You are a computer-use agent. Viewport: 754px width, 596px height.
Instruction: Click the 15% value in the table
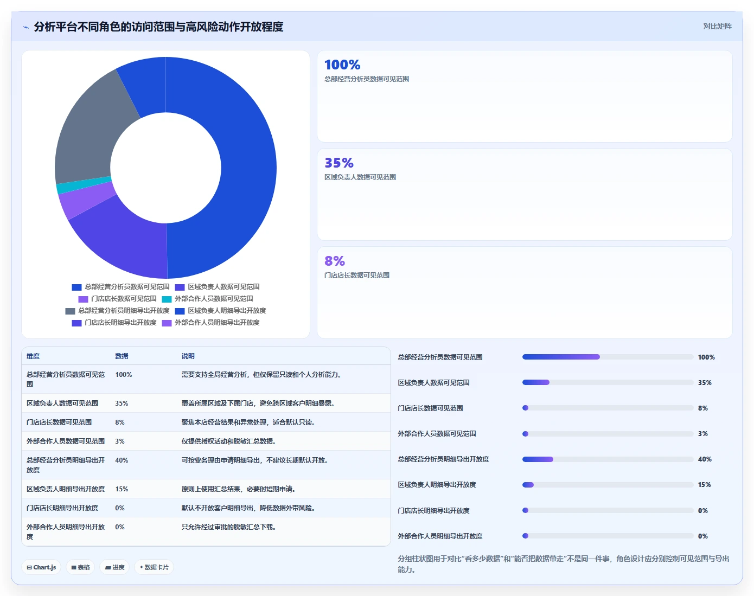tap(122, 489)
